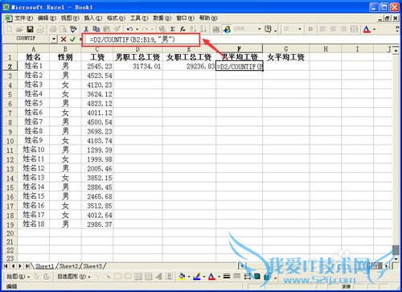Click the Copy icon in toolbar
This screenshot has width=402, height=292.
[96, 29]
